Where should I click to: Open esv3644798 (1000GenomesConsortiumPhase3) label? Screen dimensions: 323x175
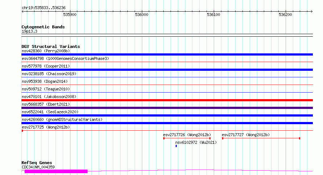[65, 58]
